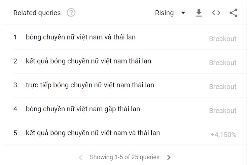Screen dimensions: 249x165
Task: Open query 'bóng chuyền nữ việt nam và thái lan'
Action: (81, 37)
